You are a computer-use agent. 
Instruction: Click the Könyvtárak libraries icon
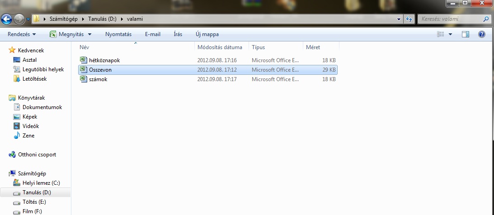click(x=12, y=97)
